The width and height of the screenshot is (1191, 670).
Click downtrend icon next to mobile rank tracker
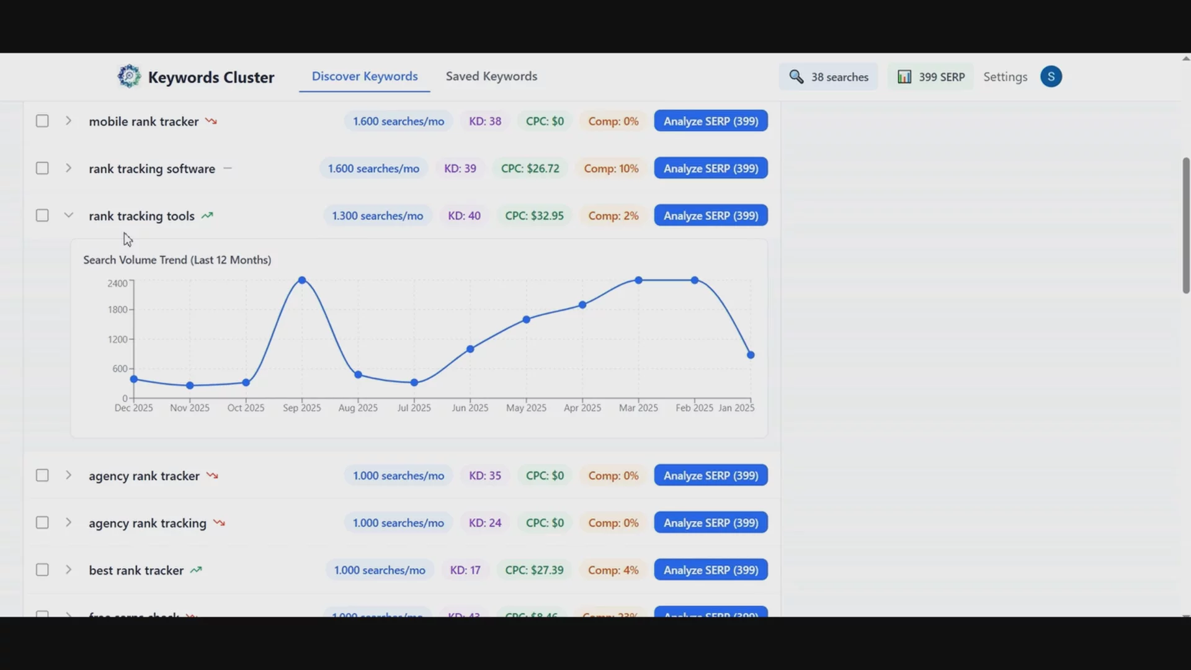[x=211, y=121]
